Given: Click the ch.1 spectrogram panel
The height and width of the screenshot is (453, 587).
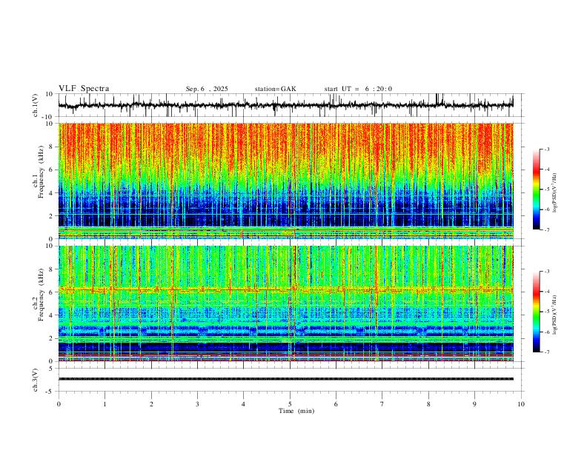Looking at the screenshot, I should point(286,181).
